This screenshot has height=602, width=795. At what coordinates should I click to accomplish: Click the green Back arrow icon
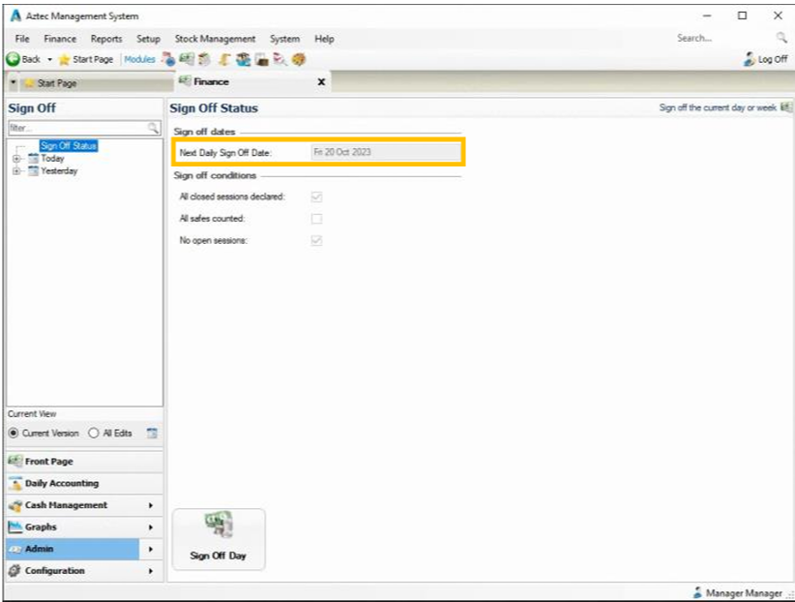(14, 60)
